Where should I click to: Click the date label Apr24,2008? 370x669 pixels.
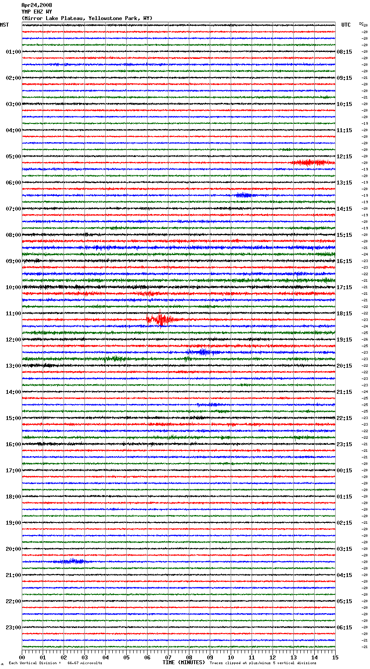(37, 5)
